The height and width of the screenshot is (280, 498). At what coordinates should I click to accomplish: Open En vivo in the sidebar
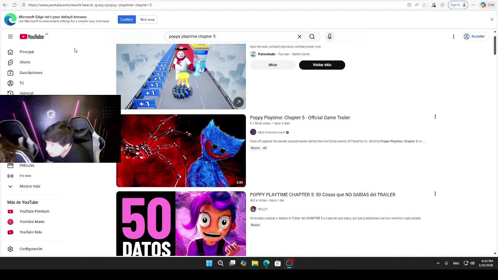click(25, 176)
